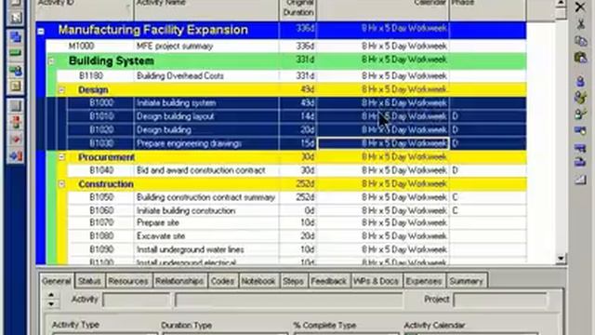Select the Prepare engineering drawings activity

pos(297,143)
